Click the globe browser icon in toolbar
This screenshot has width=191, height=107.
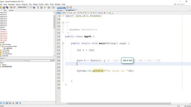tap(34, 7)
